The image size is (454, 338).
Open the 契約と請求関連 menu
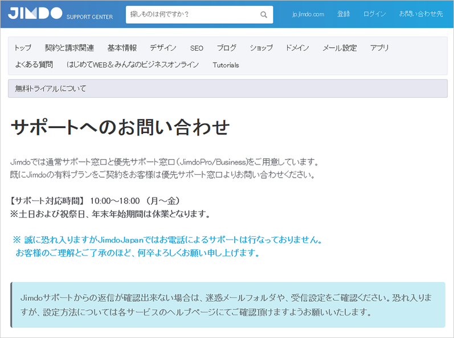[x=69, y=48]
